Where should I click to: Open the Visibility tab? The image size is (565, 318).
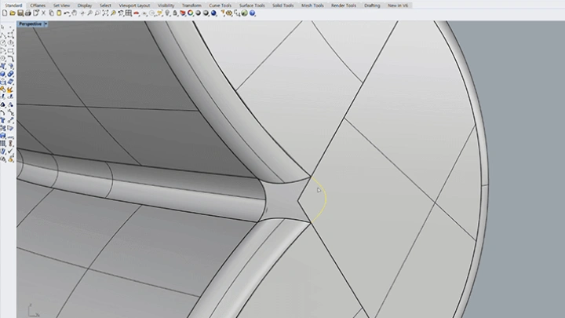coord(166,5)
